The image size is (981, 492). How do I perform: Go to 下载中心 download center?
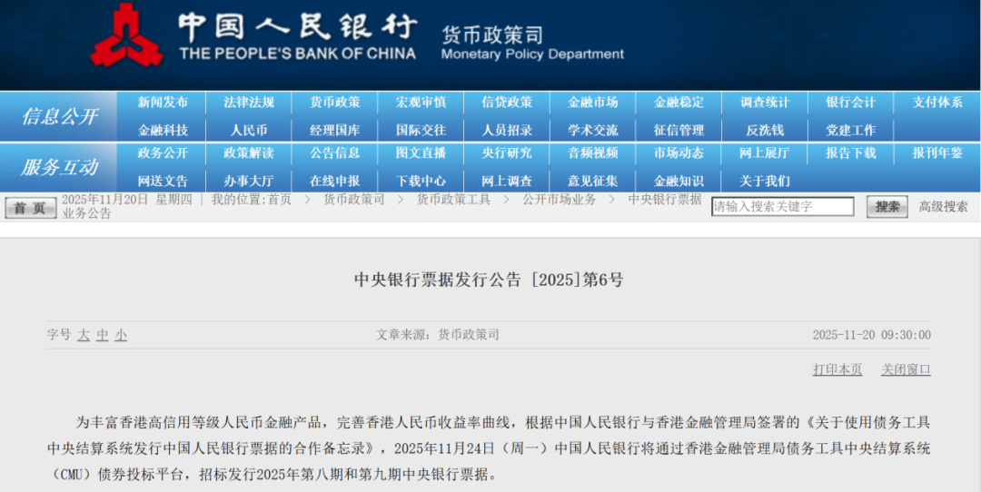[x=421, y=181]
